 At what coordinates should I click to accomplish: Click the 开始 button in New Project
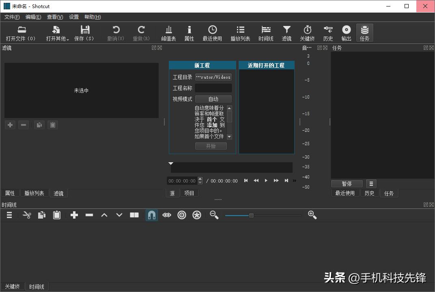pos(211,146)
